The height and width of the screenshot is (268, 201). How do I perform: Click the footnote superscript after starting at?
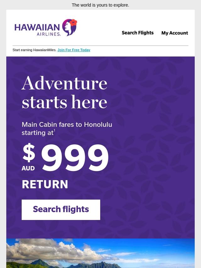54,131
